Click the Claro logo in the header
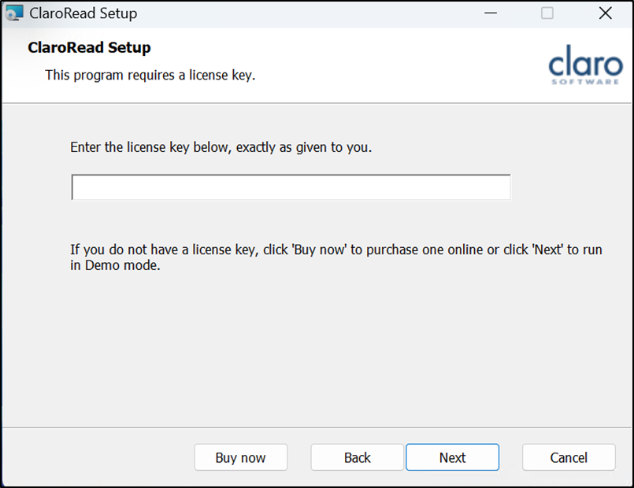Screen dimensions: 634x488 click(x=584, y=61)
